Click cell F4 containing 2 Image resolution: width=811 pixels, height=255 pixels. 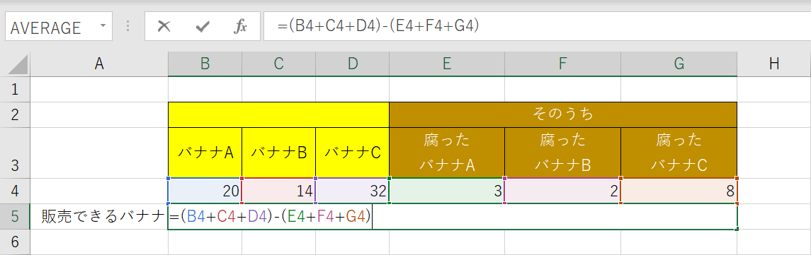(x=562, y=191)
